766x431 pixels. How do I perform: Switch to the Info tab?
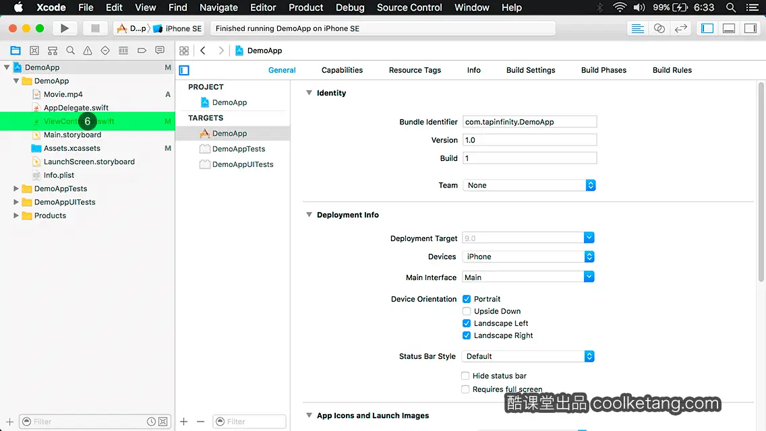point(473,70)
